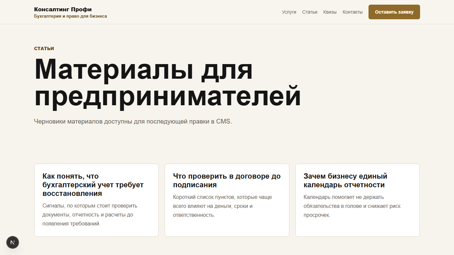Open the Услуги navigation link
This screenshot has height=255, width=454.
pyautogui.click(x=289, y=12)
